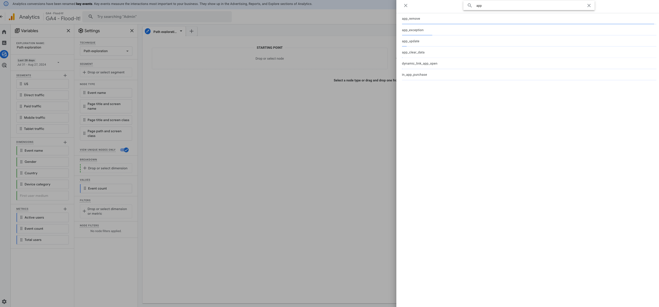Choose in_app_purchase event result
Screen dimensions: 659x307
coord(414,75)
